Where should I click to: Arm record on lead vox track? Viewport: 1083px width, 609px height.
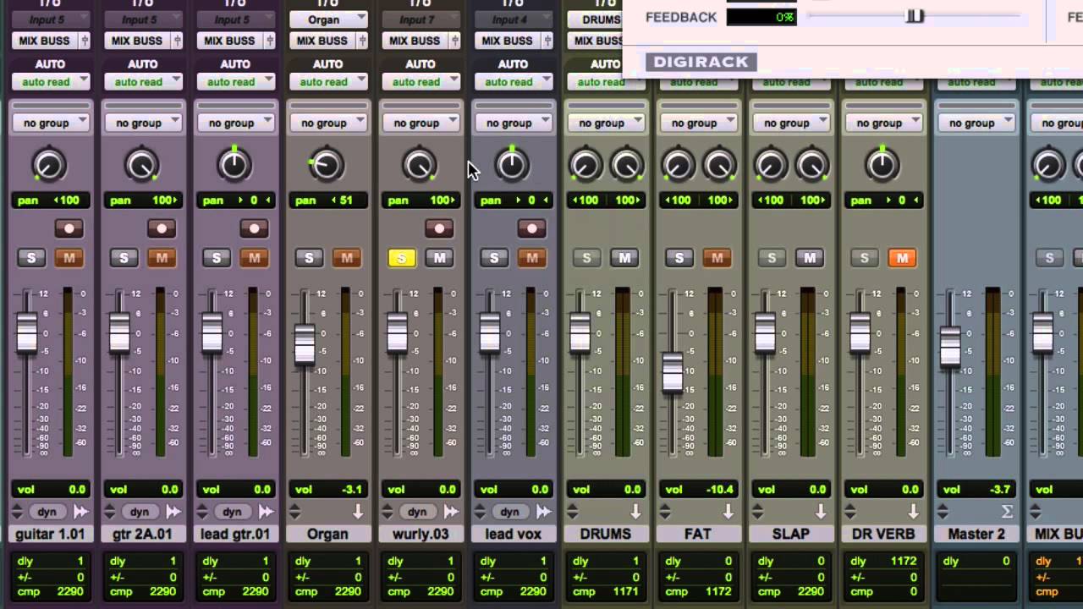[531, 228]
